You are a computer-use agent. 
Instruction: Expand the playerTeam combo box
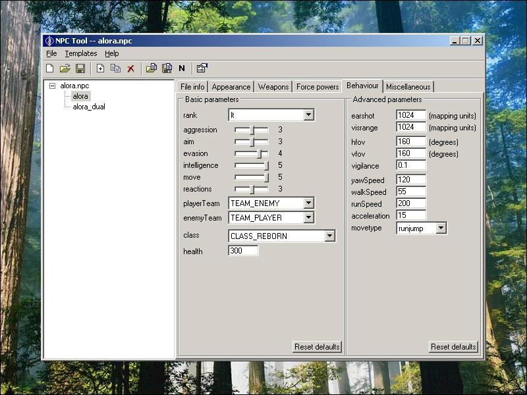pos(308,203)
